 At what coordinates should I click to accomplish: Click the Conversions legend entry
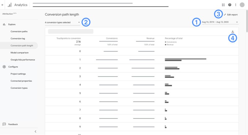pyautogui.click(x=171, y=42)
